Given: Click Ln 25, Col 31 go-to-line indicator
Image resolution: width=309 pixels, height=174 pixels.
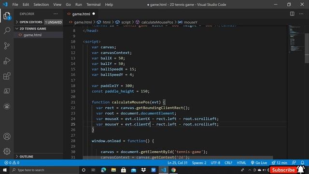Looking at the screenshot, I should 178,163.
